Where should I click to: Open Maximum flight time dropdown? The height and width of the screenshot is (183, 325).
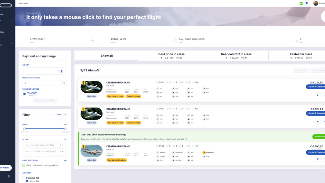(x=62, y=152)
